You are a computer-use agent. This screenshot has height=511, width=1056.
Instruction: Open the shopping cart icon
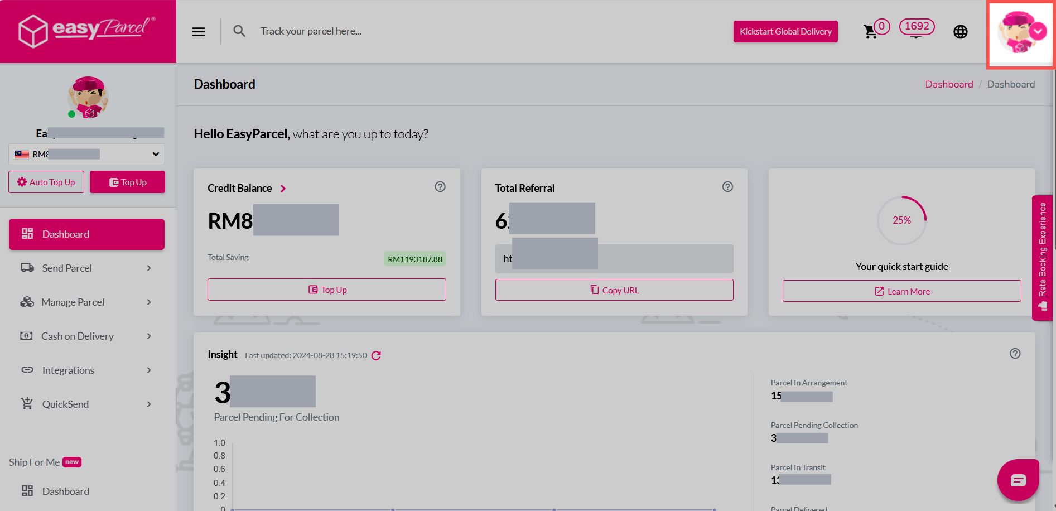tap(870, 32)
